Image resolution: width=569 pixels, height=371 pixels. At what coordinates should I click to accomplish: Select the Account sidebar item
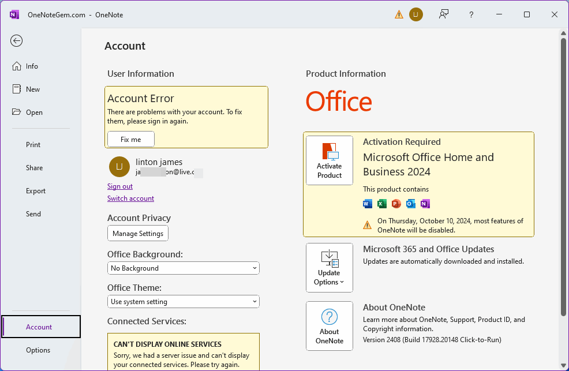(x=41, y=327)
